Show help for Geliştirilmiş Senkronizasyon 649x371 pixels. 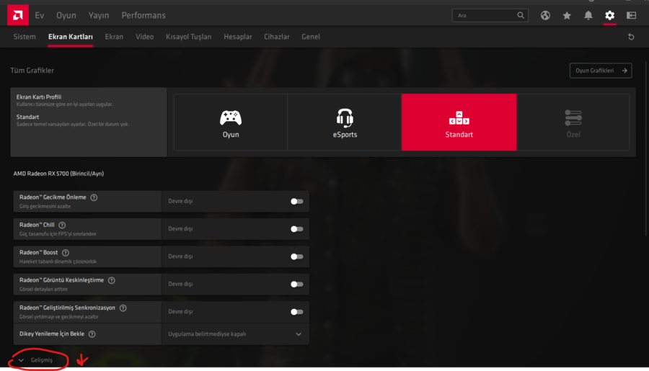[123, 308]
